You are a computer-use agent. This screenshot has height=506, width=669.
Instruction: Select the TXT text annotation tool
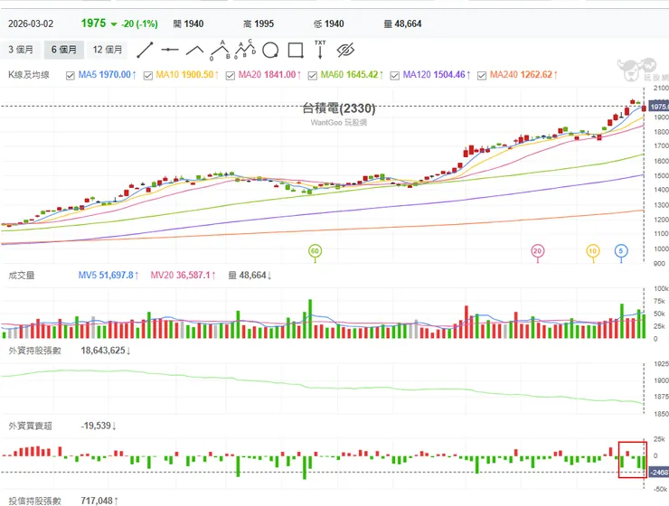click(x=320, y=49)
